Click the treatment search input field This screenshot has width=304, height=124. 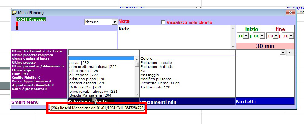(188, 53)
